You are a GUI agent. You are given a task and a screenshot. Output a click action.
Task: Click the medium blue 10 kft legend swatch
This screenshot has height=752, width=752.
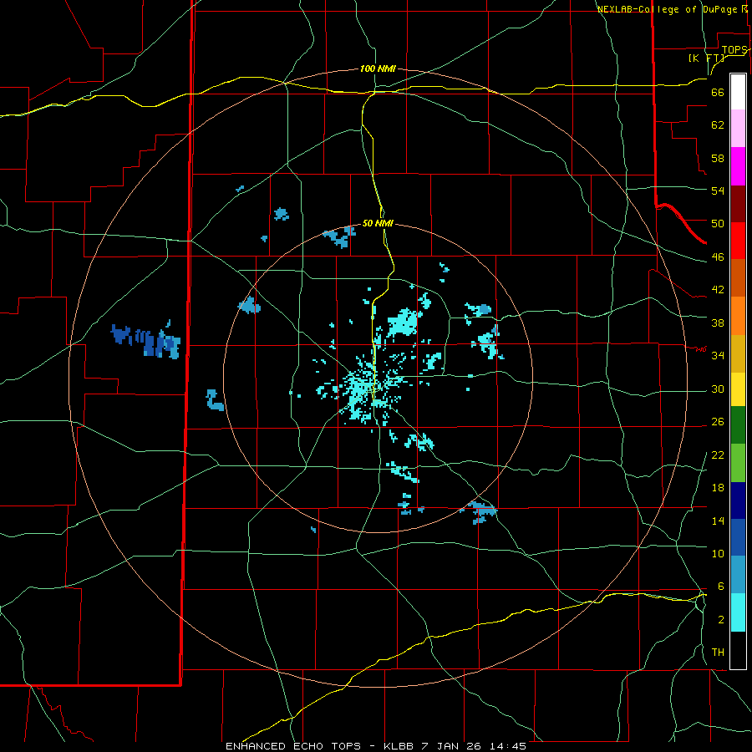coord(738,537)
